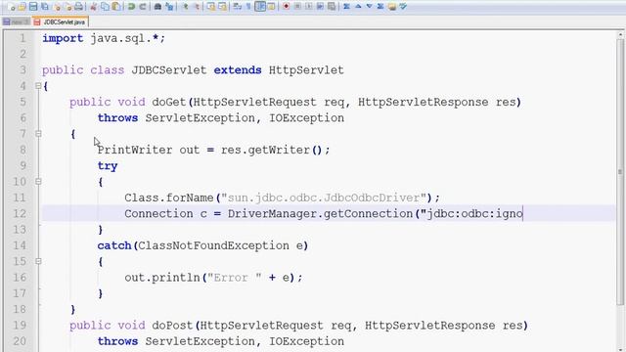Collapse the try block fold at line 10
Viewport: 626px width, 352px height.
point(38,182)
